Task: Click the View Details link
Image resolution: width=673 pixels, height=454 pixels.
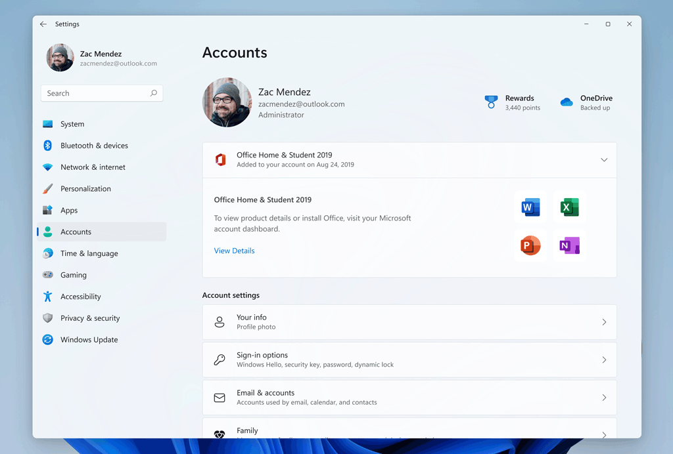Action: point(234,250)
